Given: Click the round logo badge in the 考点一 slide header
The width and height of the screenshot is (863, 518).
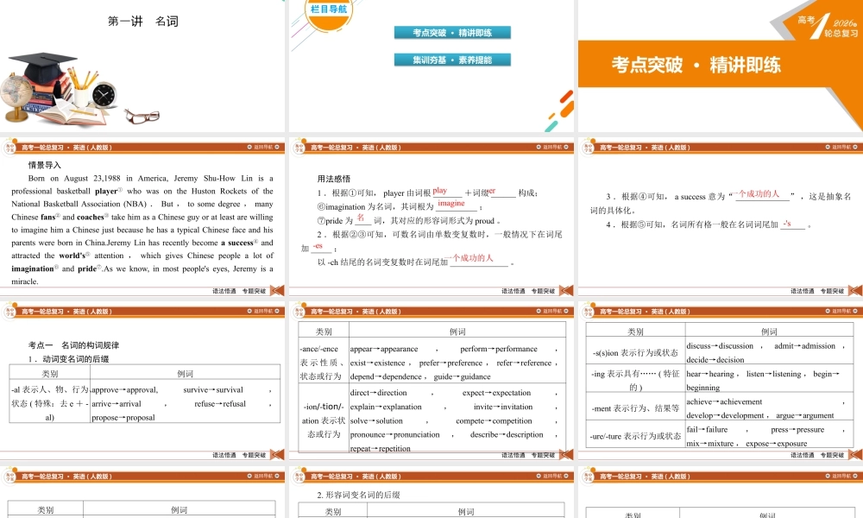Looking at the screenshot, I should point(9,311).
